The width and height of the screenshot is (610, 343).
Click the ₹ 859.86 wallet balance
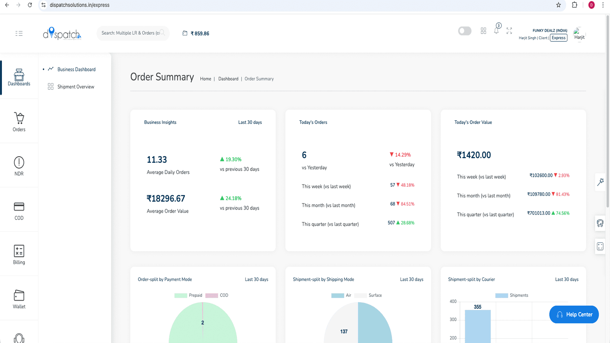(x=200, y=34)
